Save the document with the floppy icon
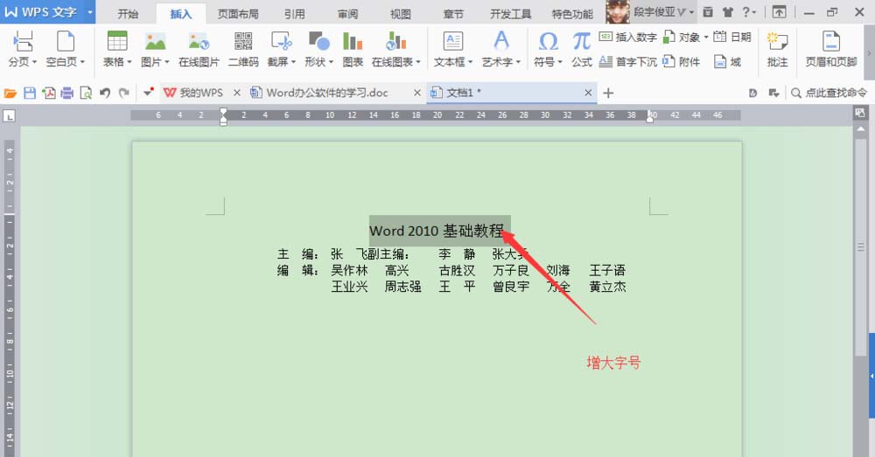Viewport: 875px width, 457px height. [x=30, y=93]
